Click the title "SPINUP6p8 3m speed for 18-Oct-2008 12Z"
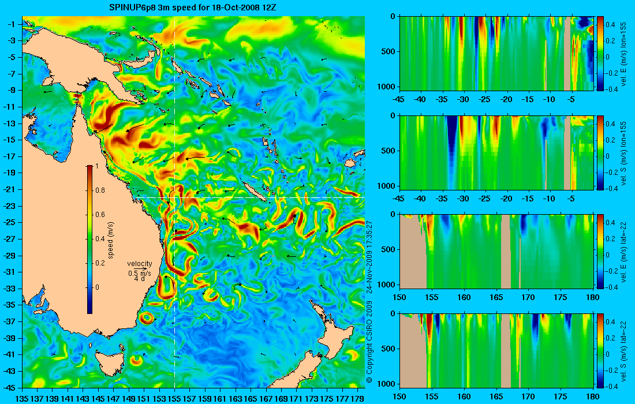The height and width of the screenshot is (404, 635). [x=193, y=8]
